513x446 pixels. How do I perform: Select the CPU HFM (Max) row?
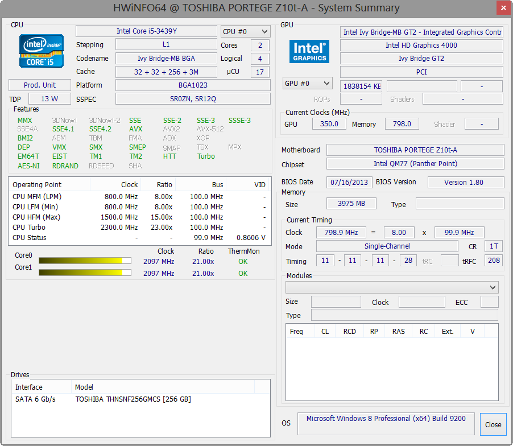140,217
